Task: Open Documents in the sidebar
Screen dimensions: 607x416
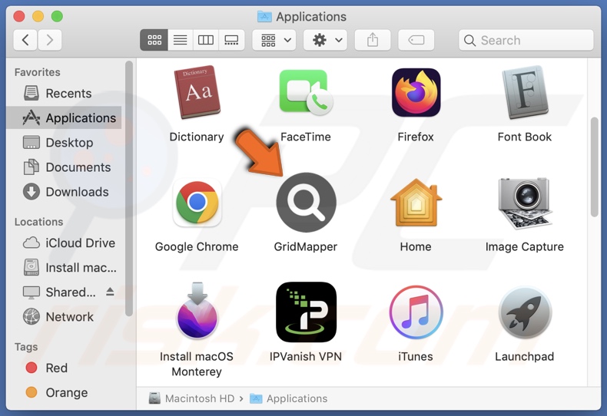Action: (x=65, y=167)
